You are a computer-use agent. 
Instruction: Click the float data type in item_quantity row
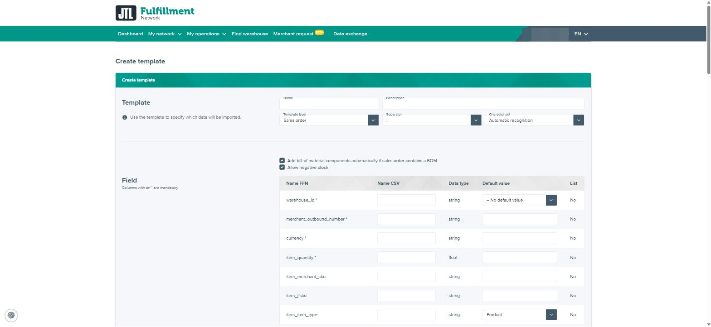coord(453,258)
